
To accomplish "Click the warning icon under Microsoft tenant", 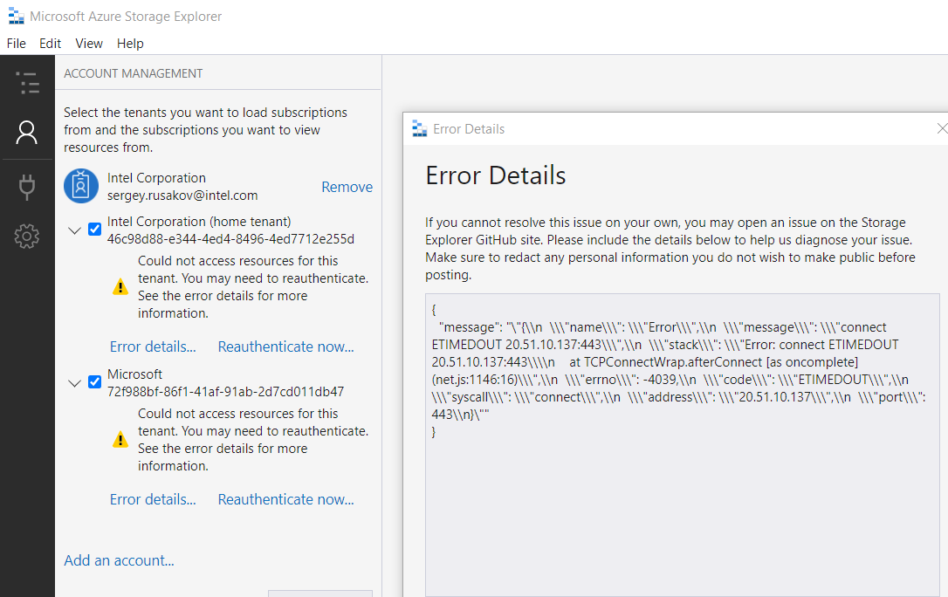I will pyautogui.click(x=120, y=439).
